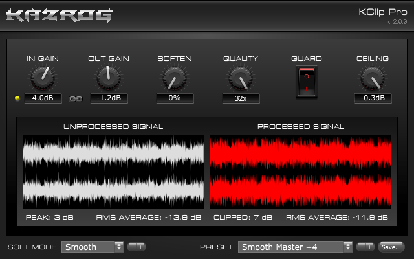Select next preset with plus button

tap(369, 247)
